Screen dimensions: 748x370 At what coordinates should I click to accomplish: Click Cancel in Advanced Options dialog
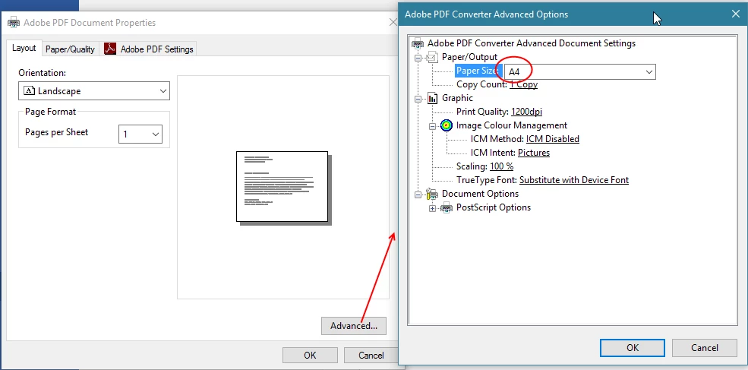705,347
